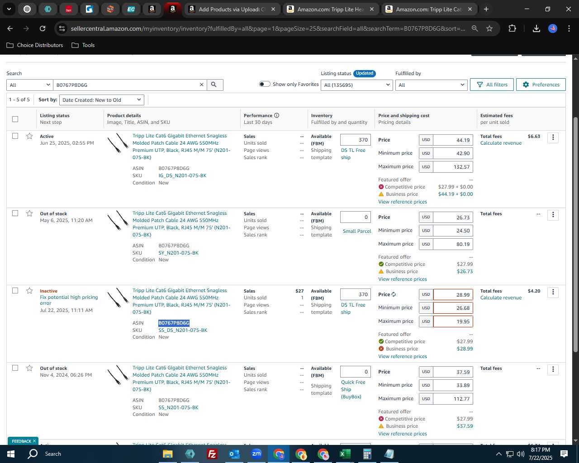This screenshot has height=463, width=579.
Task: Check the SS_DS_N201-075-BK row checkbox
Action: [15, 291]
